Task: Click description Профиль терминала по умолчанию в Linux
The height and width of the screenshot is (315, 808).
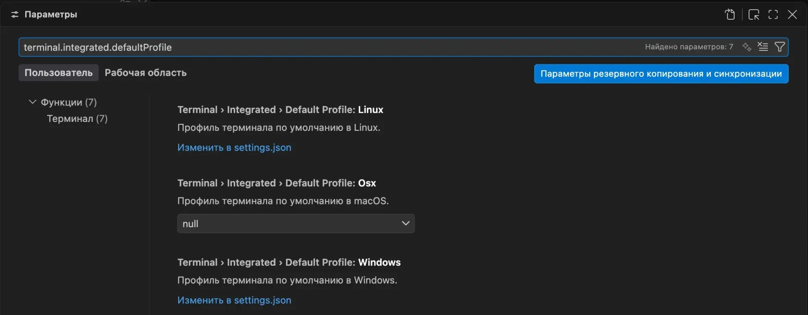Action: click(279, 127)
